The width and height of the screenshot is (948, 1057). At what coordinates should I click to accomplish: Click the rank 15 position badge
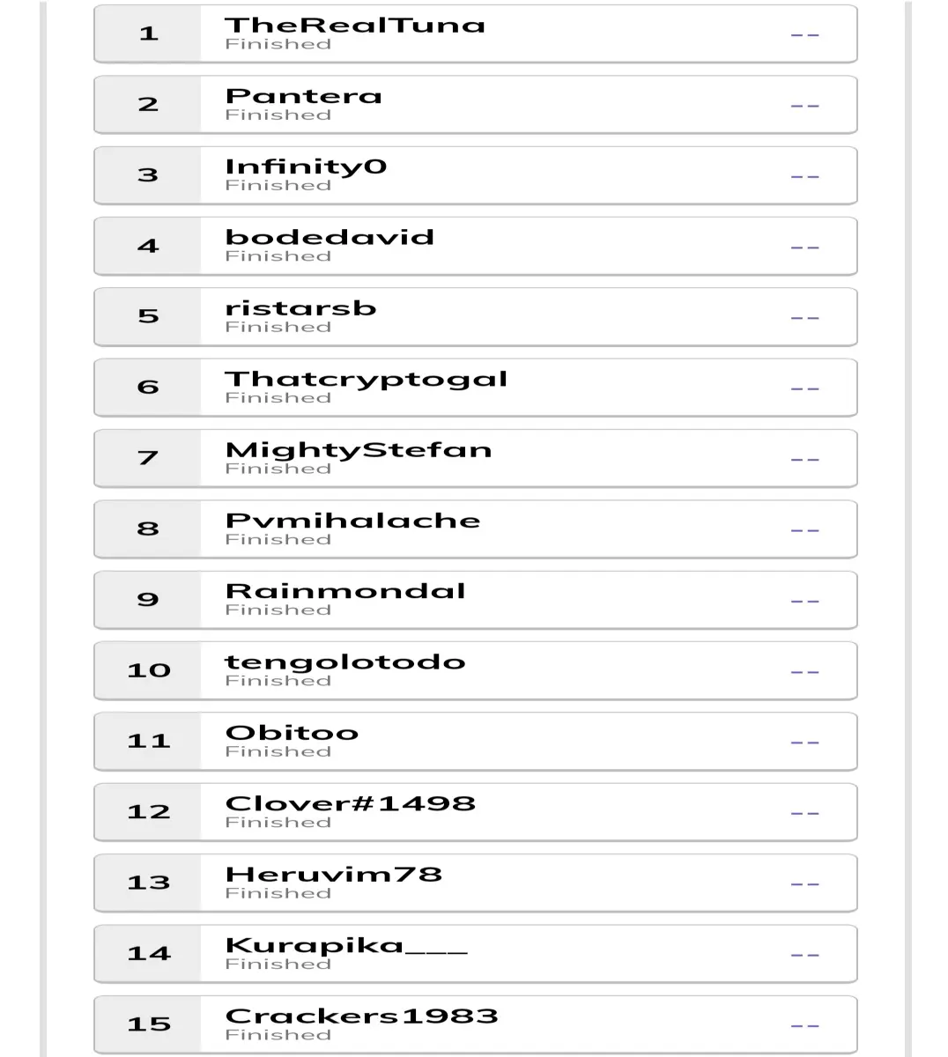click(x=148, y=1024)
